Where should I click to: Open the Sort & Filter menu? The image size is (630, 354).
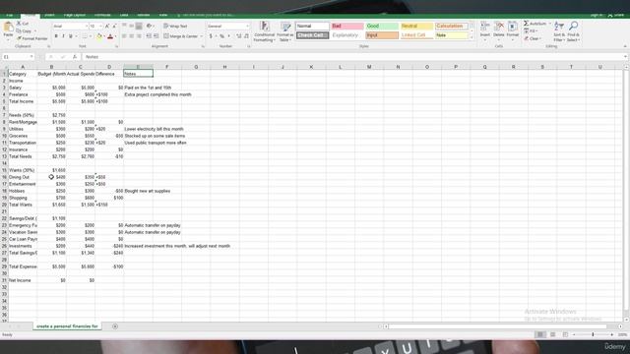(559, 31)
